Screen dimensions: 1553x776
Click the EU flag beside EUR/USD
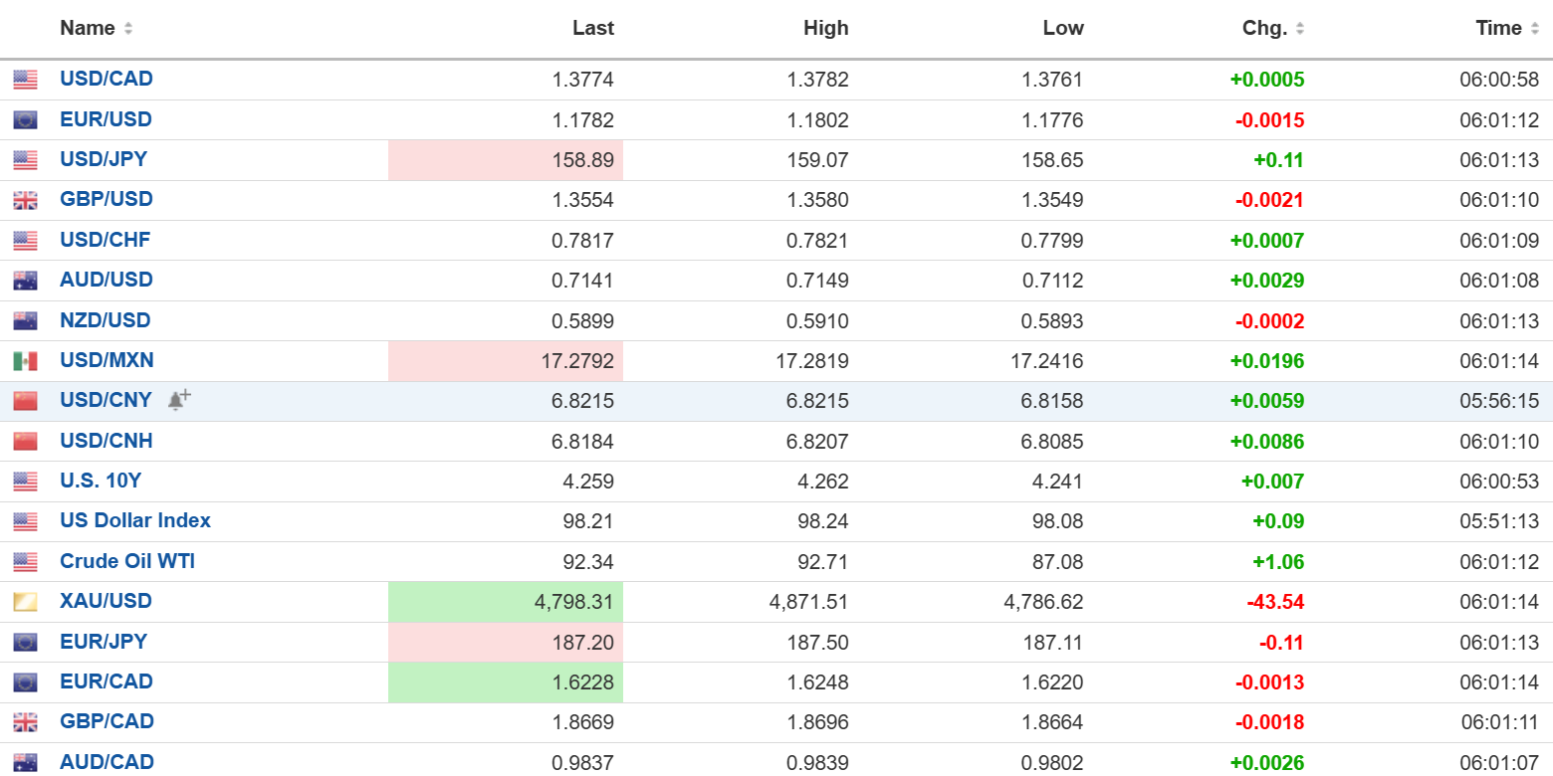[x=25, y=120]
